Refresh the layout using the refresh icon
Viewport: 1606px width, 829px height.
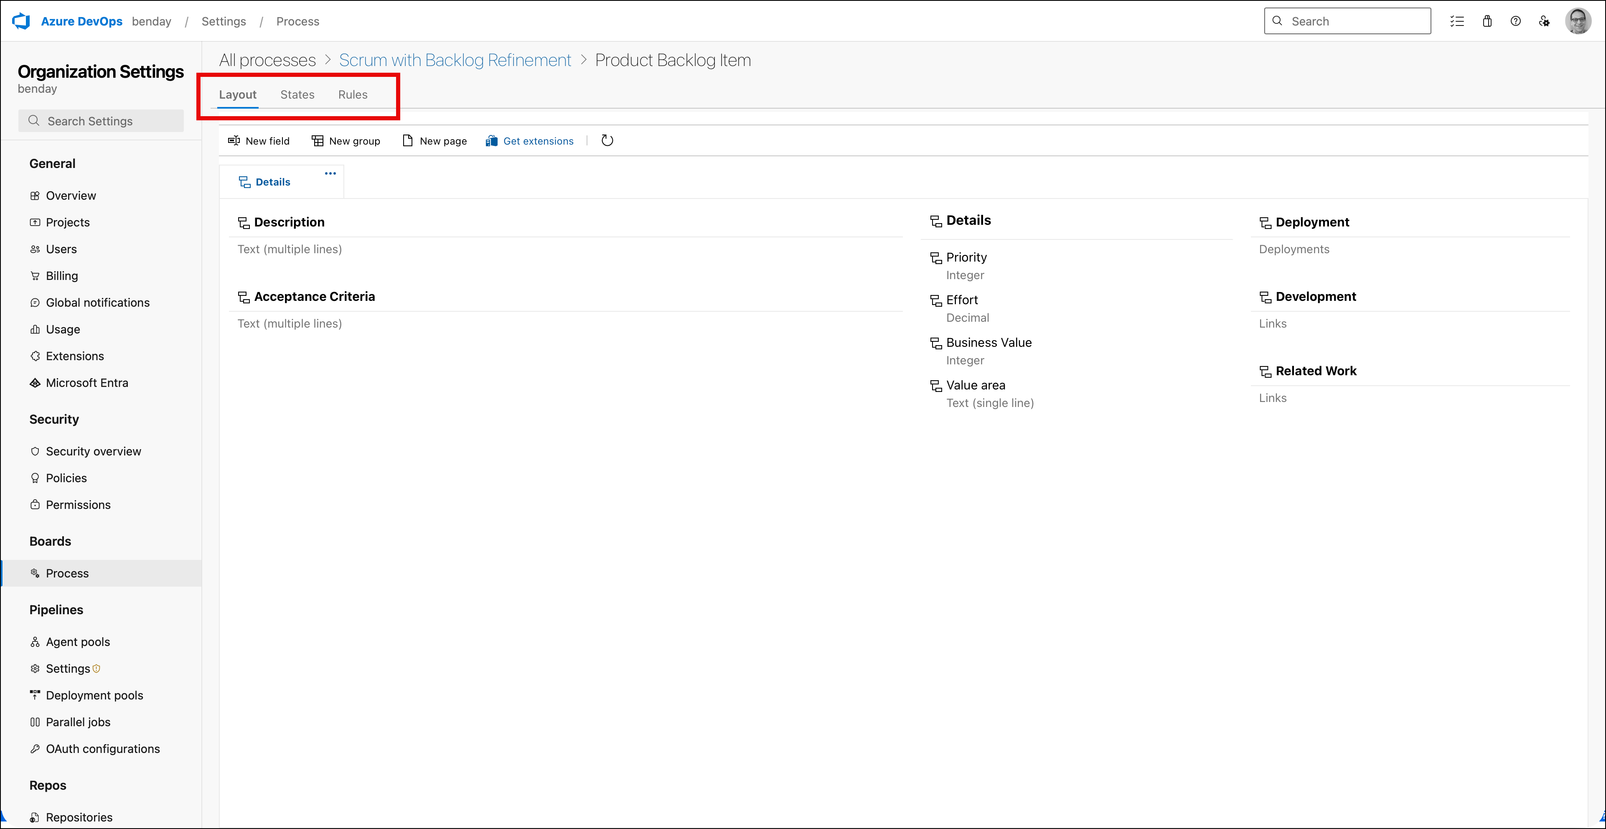[608, 140]
